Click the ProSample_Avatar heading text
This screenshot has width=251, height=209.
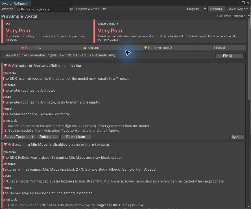[19, 16]
